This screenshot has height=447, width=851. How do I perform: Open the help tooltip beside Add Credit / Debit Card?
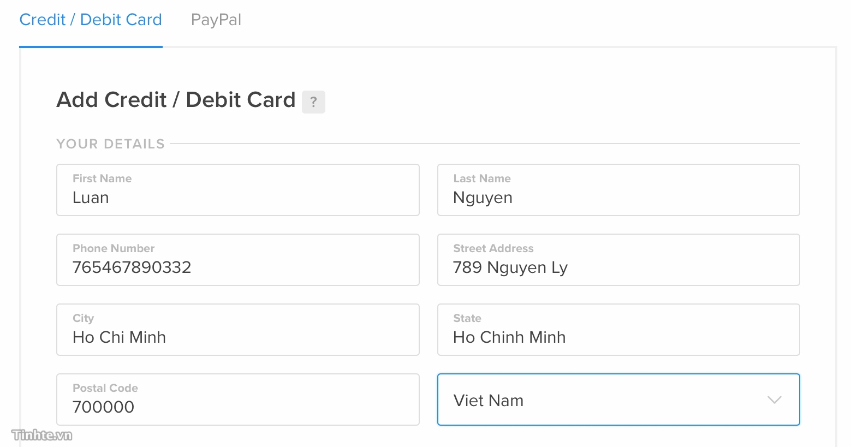(x=313, y=102)
